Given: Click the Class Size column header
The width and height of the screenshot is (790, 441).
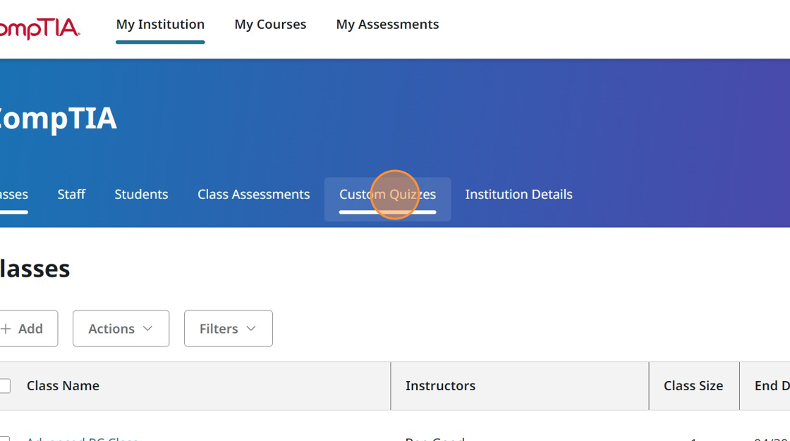Looking at the screenshot, I should (x=693, y=385).
